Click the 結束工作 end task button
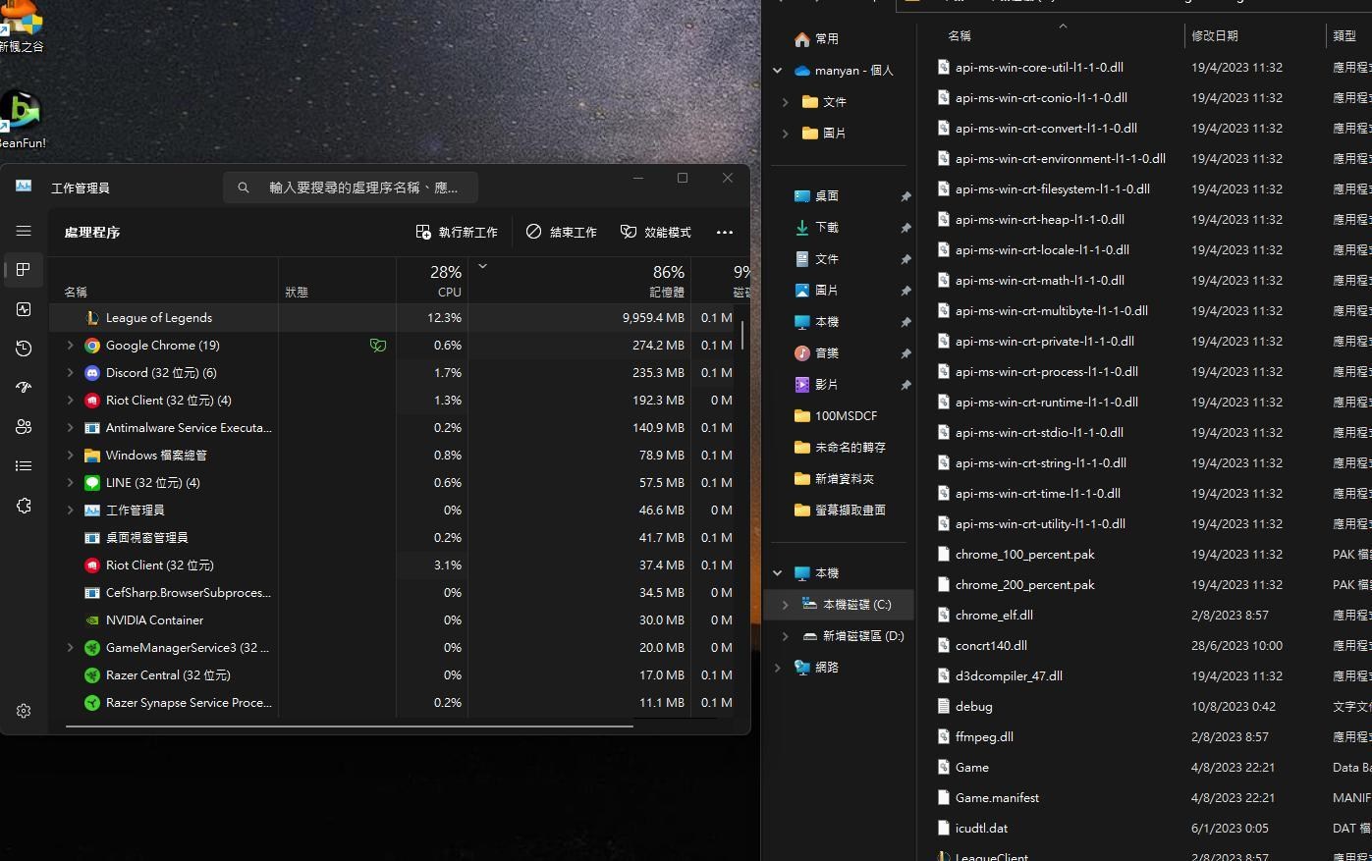The height and width of the screenshot is (861, 1372). point(562,233)
